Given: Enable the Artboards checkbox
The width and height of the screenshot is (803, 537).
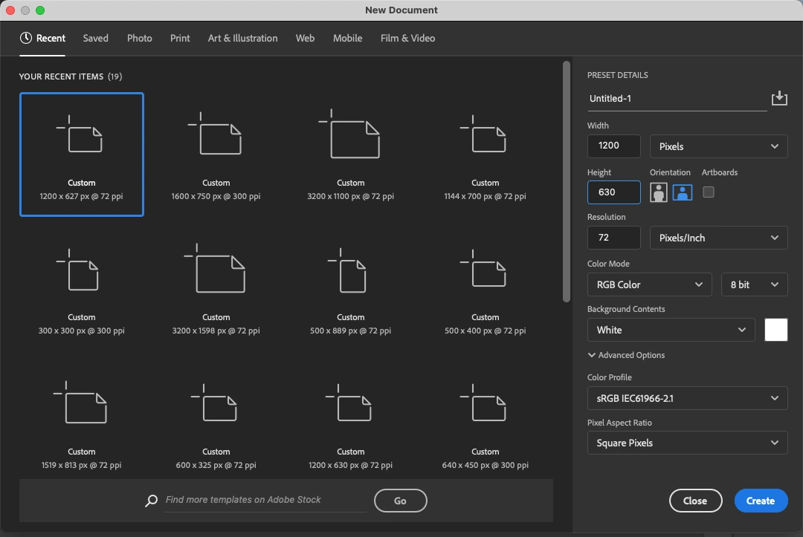Looking at the screenshot, I should pos(708,192).
